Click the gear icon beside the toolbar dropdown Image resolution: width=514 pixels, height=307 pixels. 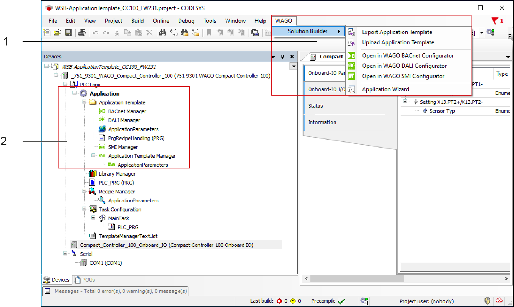(x=491, y=32)
